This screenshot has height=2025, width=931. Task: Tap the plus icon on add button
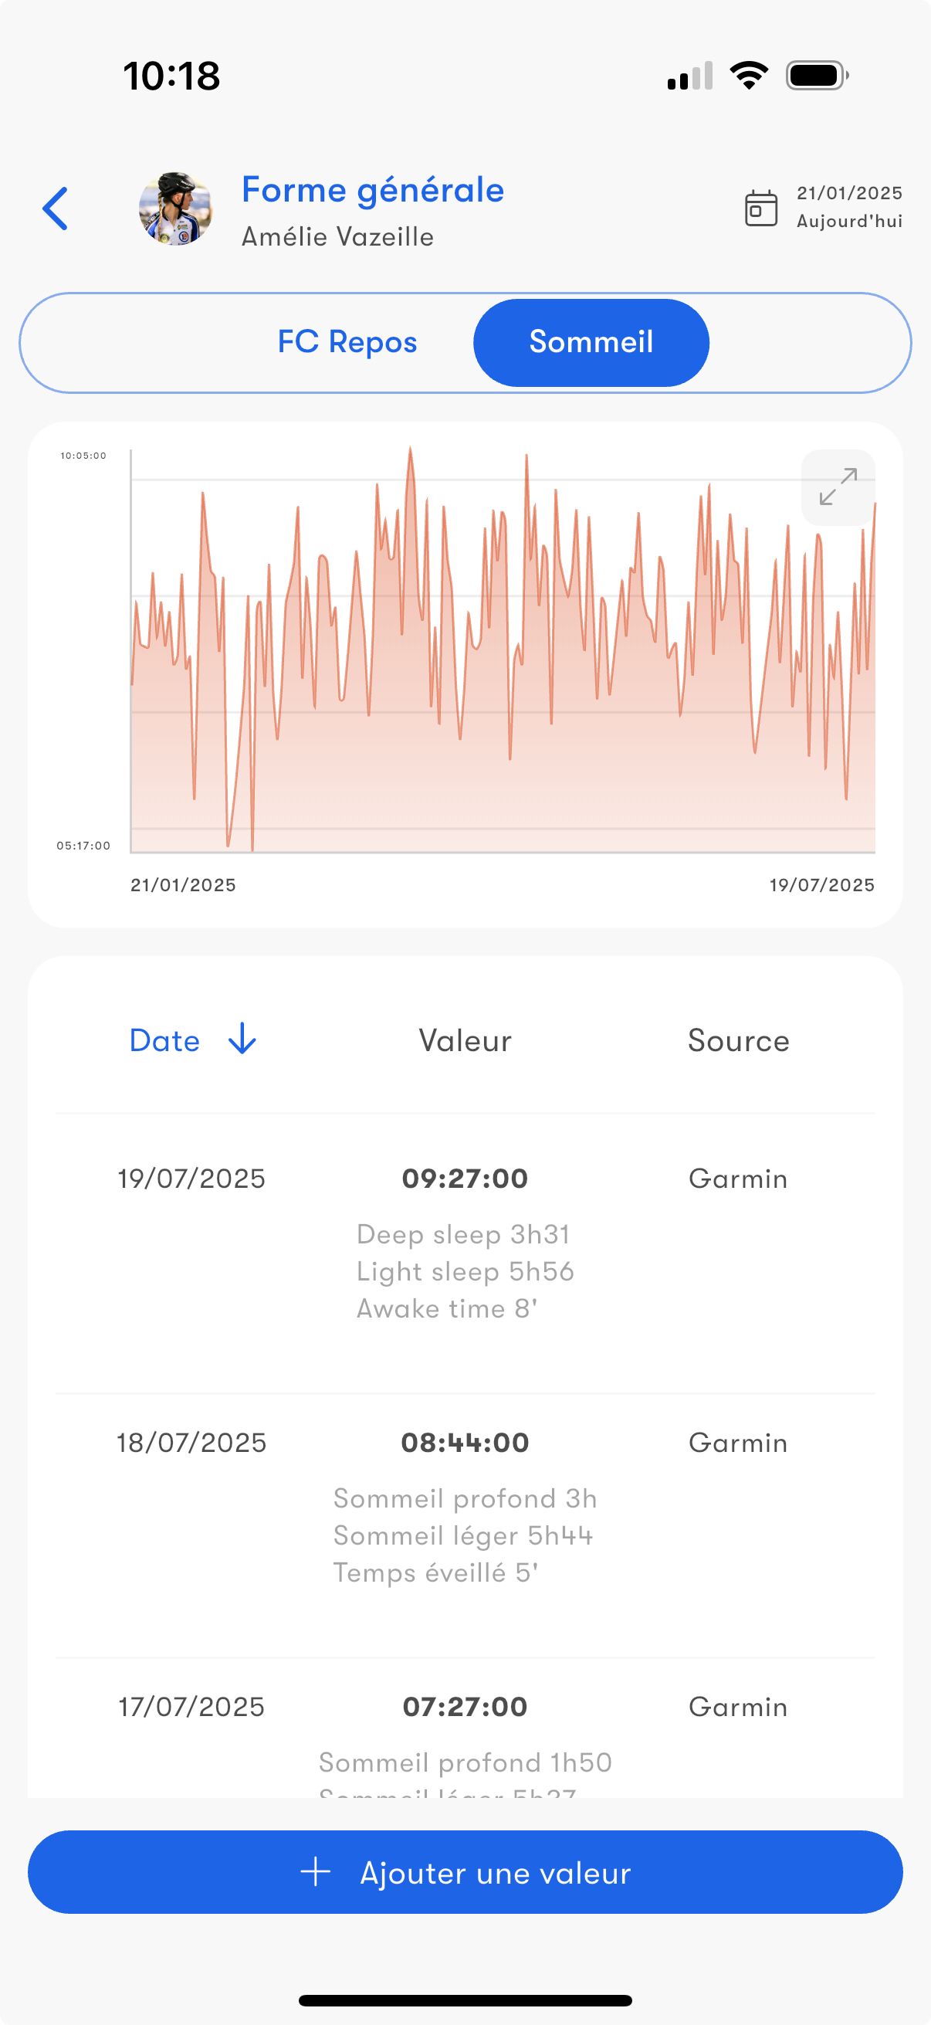click(316, 1873)
